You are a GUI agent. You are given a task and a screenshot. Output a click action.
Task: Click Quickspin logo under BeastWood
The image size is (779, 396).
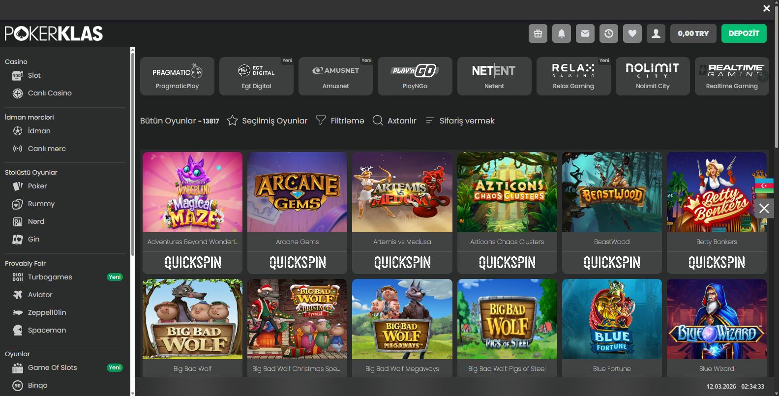pos(612,263)
